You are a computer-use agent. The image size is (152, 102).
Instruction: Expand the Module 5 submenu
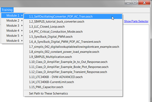(12, 36)
